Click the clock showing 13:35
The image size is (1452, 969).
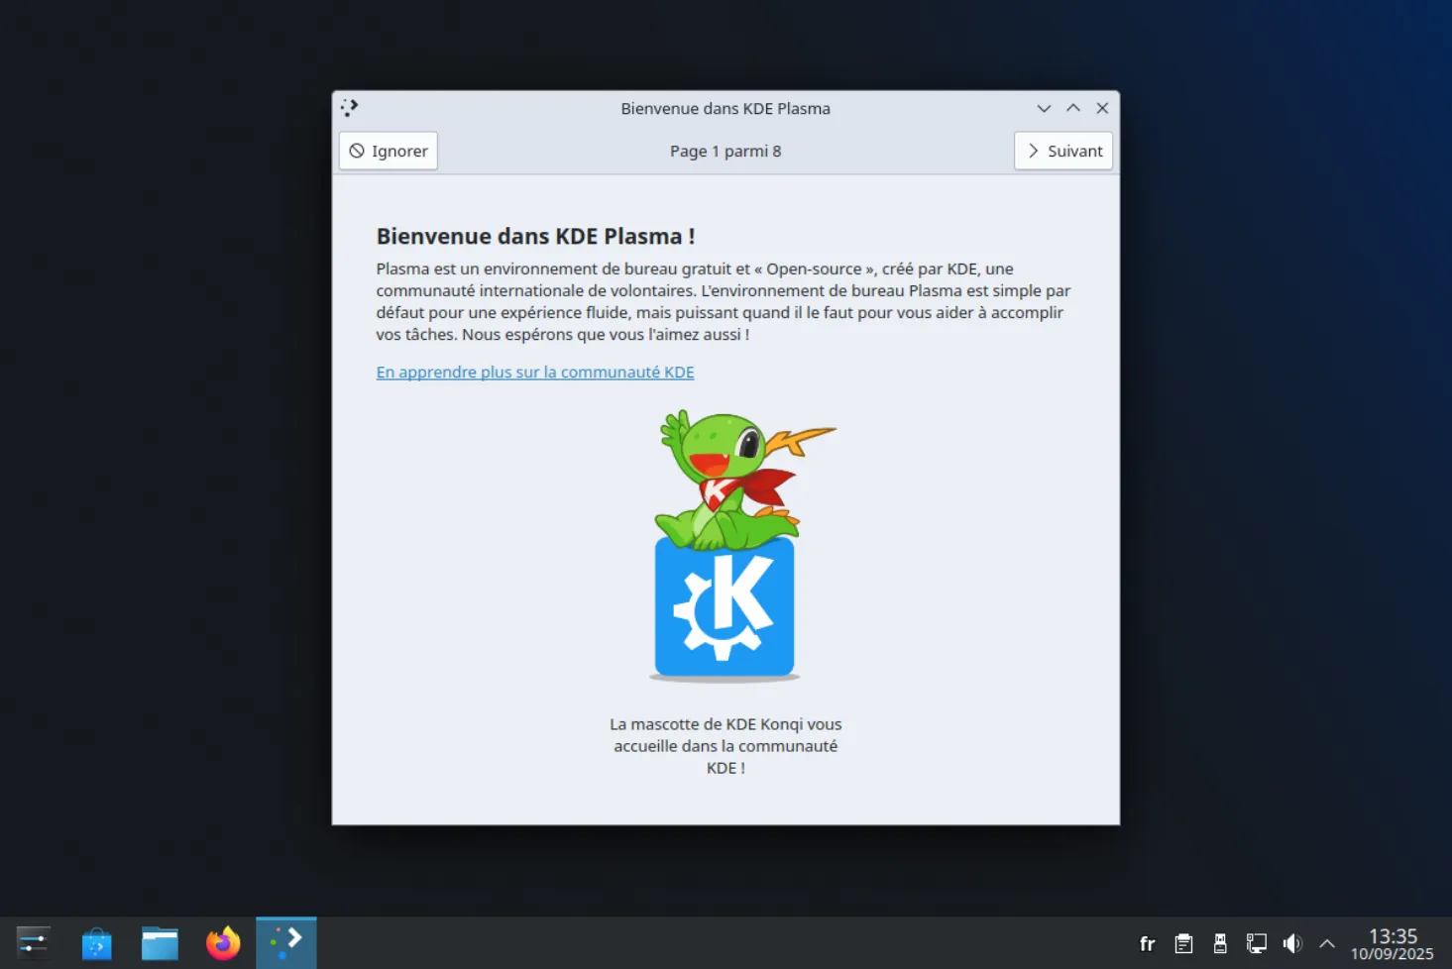(1392, 944)
